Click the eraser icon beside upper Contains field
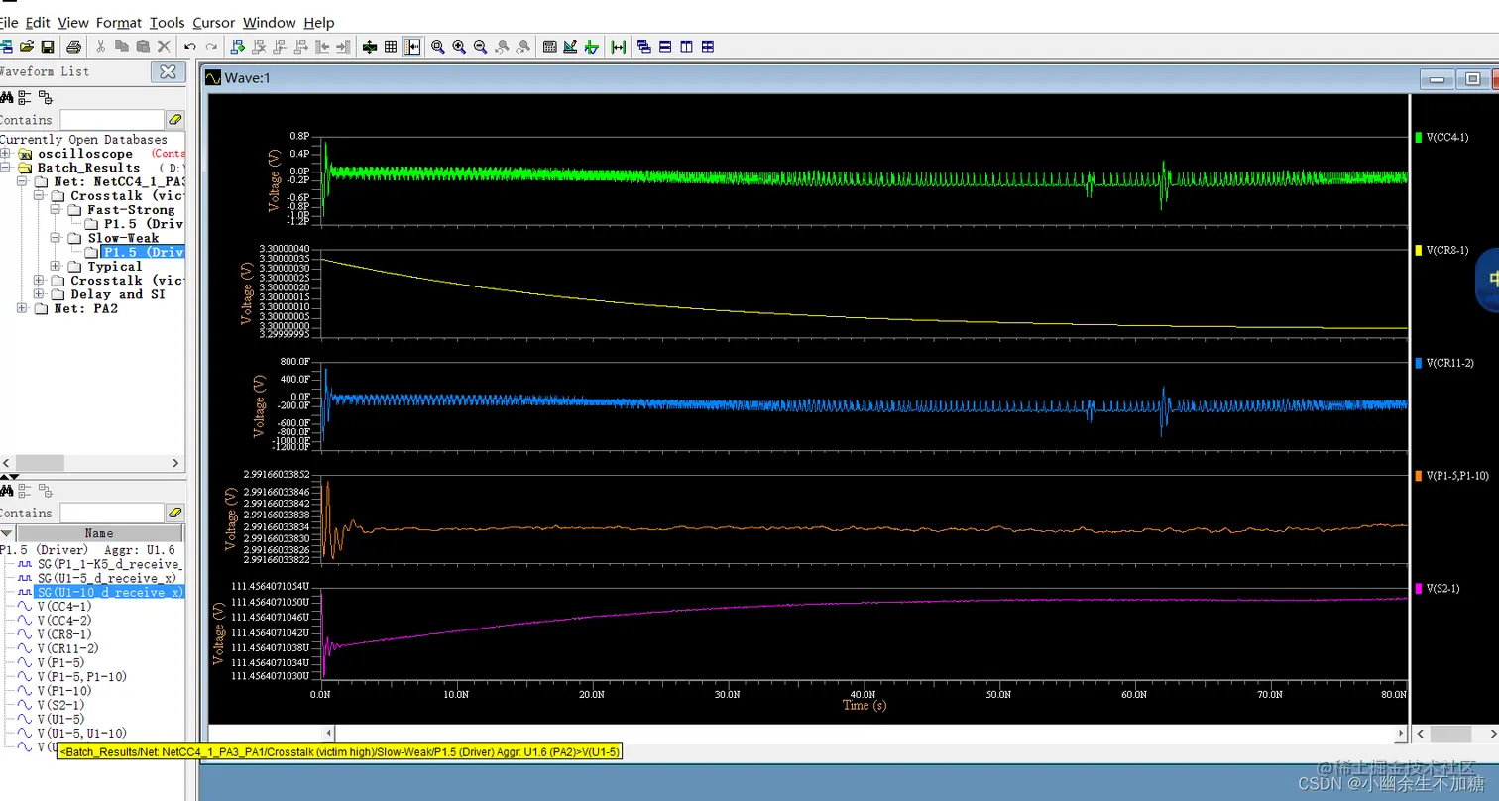The height and width of the screenshot is (801, 1499). [175, 120]
